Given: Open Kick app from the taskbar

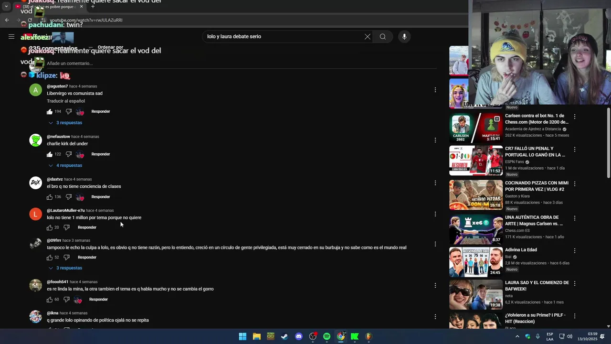Looking at the screenshot, I should tap(355, 336).
